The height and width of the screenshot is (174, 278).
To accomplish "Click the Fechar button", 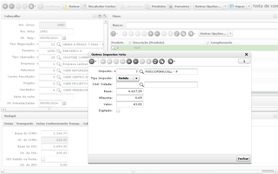I will point(243,159).
